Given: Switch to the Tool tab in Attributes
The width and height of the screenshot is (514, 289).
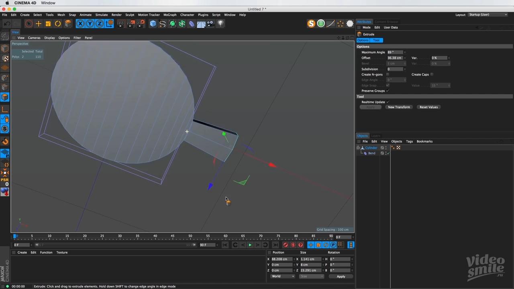Looking at the screenshot, I should [376, 40].
